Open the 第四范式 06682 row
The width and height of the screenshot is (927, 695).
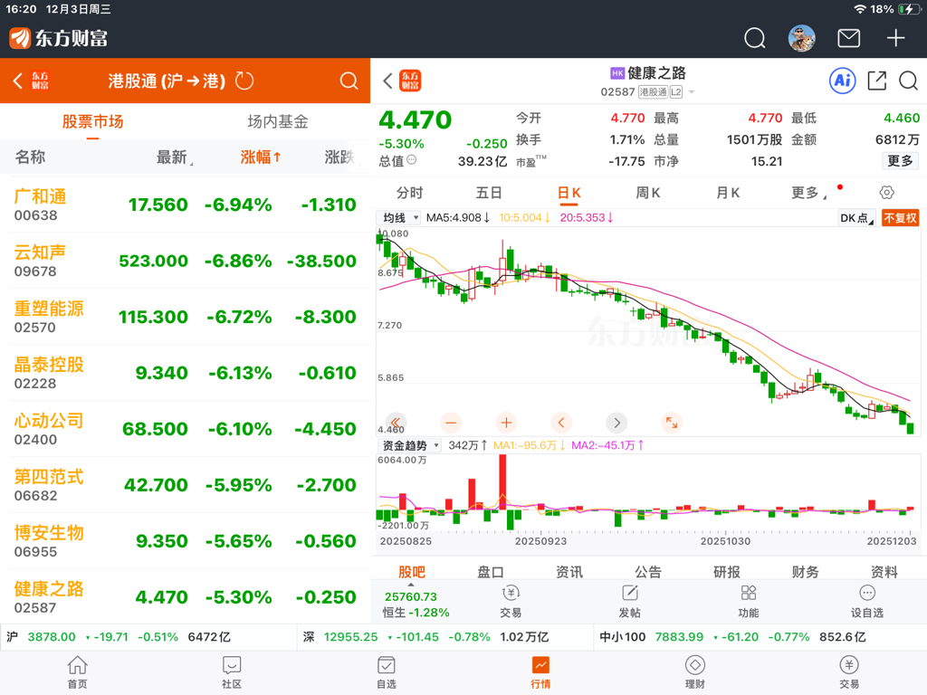pyautogui.click(x=185, y=485)
